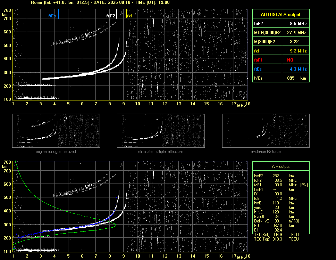Click the foF2 value 8.5 MHz

[x=298, y=24]
